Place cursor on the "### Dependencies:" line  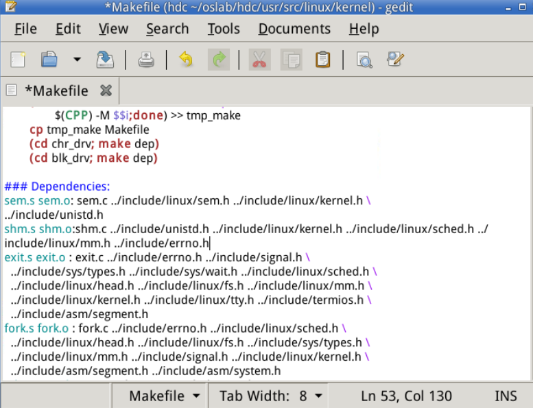57,187
